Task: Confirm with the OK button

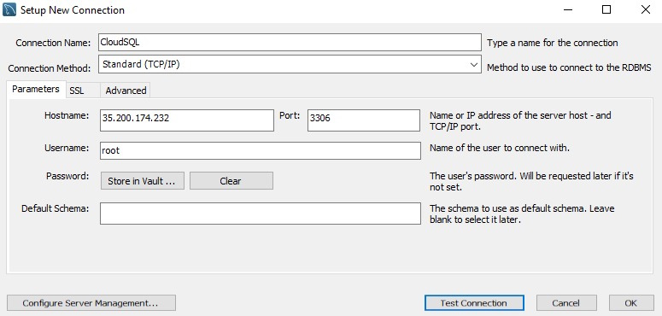Action: [x=630, y=302]
